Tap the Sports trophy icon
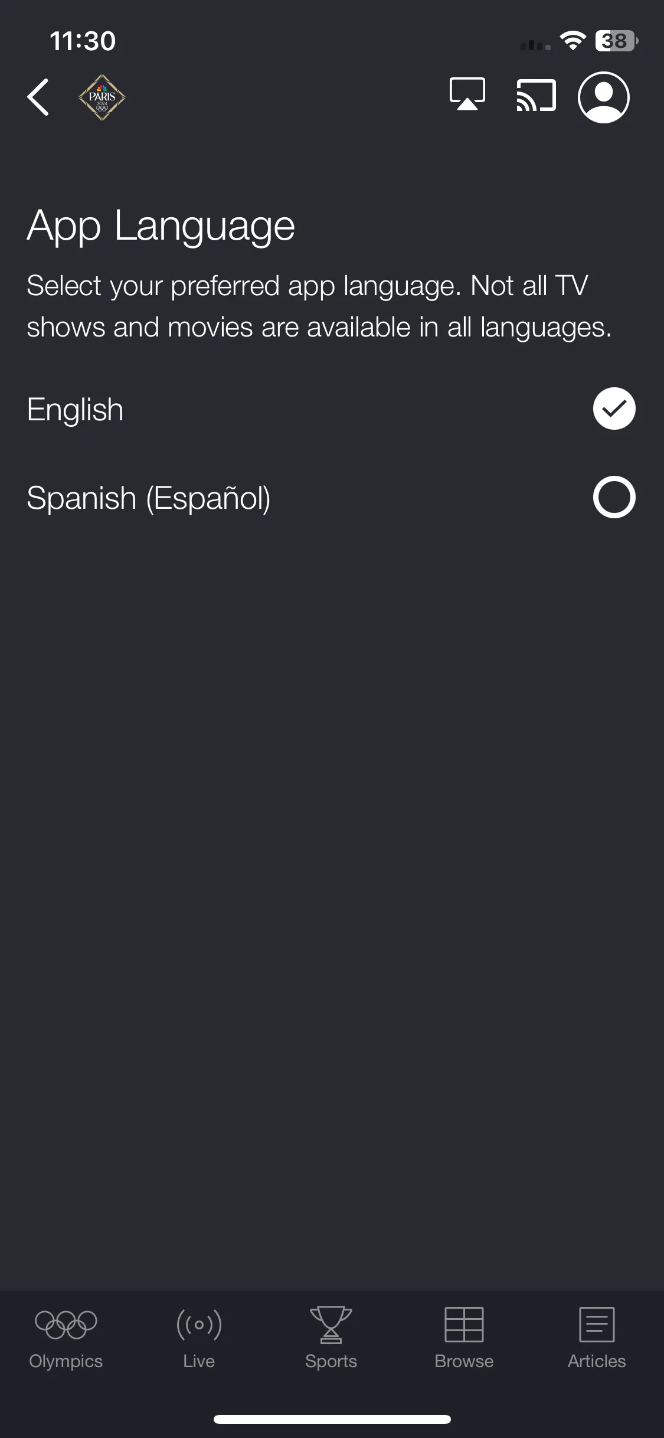The image size is (664, 1438). pos(331,1325)
